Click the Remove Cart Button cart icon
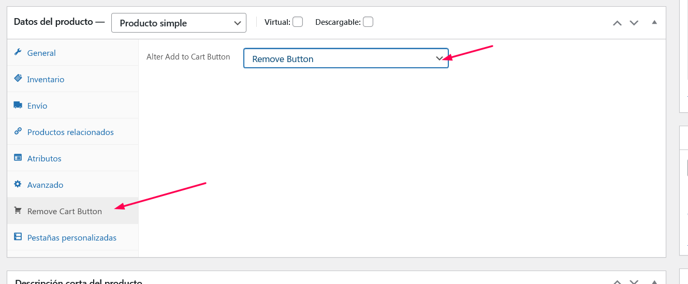Image resolution: width=688 pixels, height=284 pixels. tap(18, 211)
